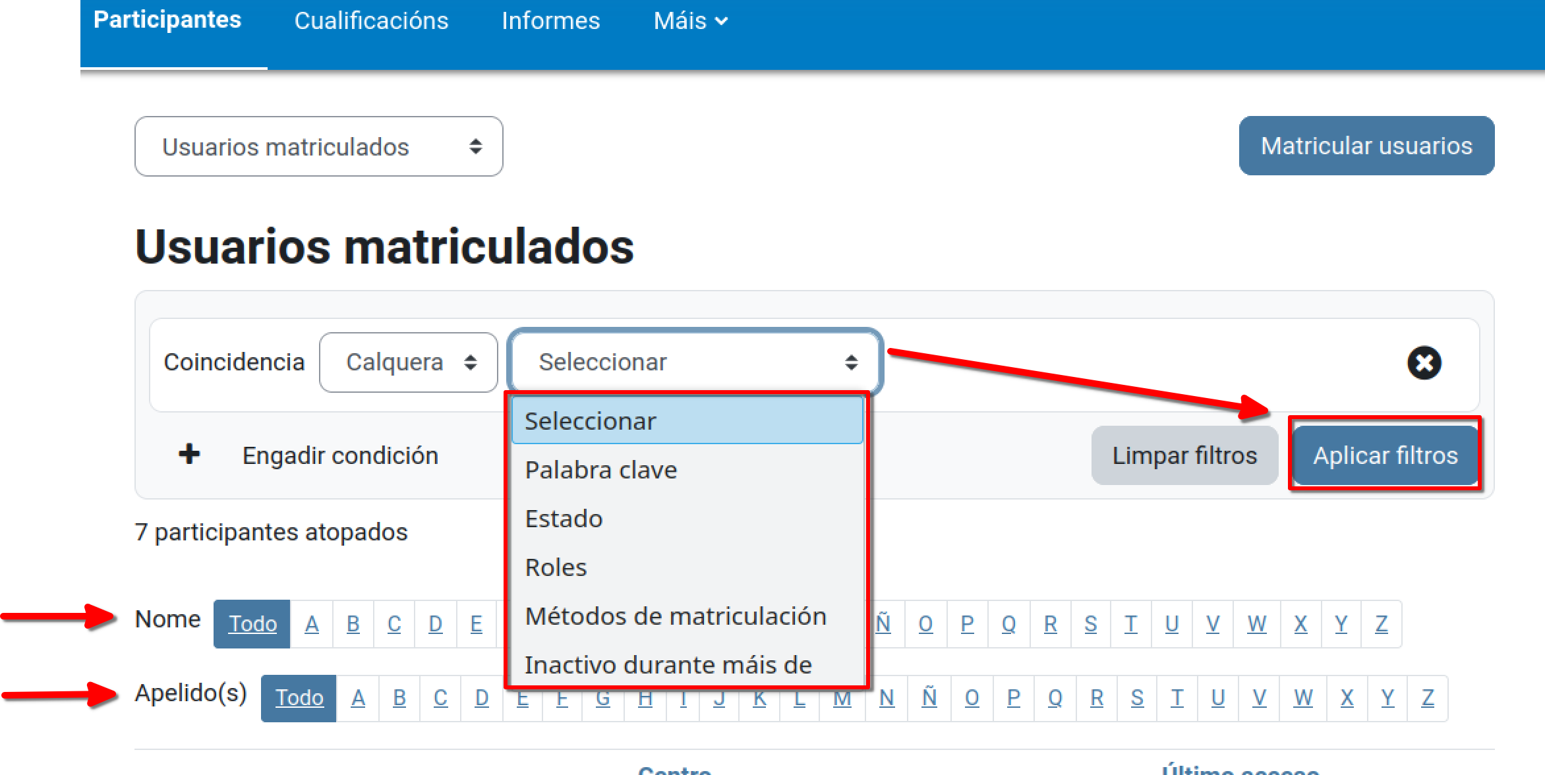Click the plus icon beside Engadir condición
The image size is (1545, 775).
[x=190, y=454]
